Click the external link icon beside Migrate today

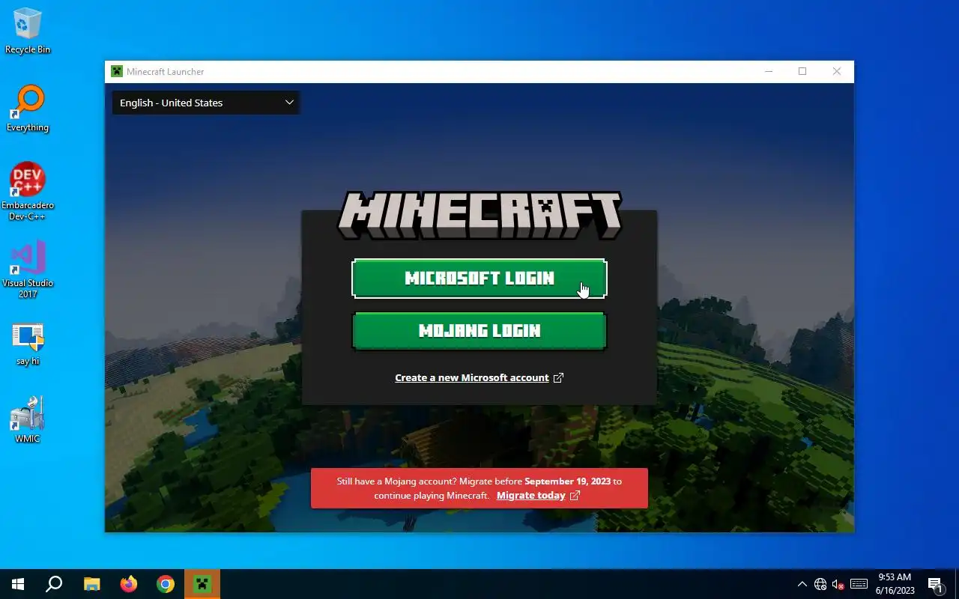(x=575, y=496)
